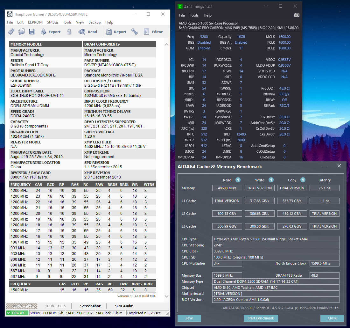Click the L2 Cache Read 600.38 GB/s field

click(x=227, y=214)
